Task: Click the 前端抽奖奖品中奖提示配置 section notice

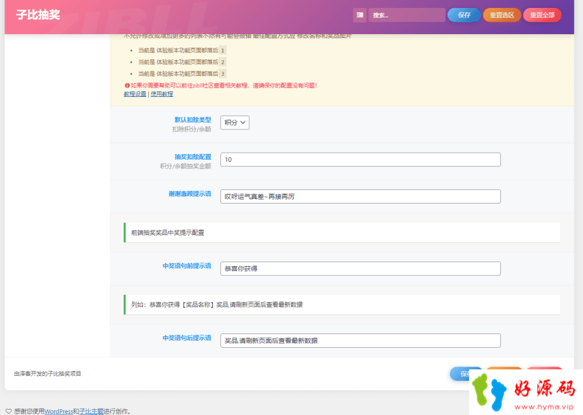Action: [342, 233]
